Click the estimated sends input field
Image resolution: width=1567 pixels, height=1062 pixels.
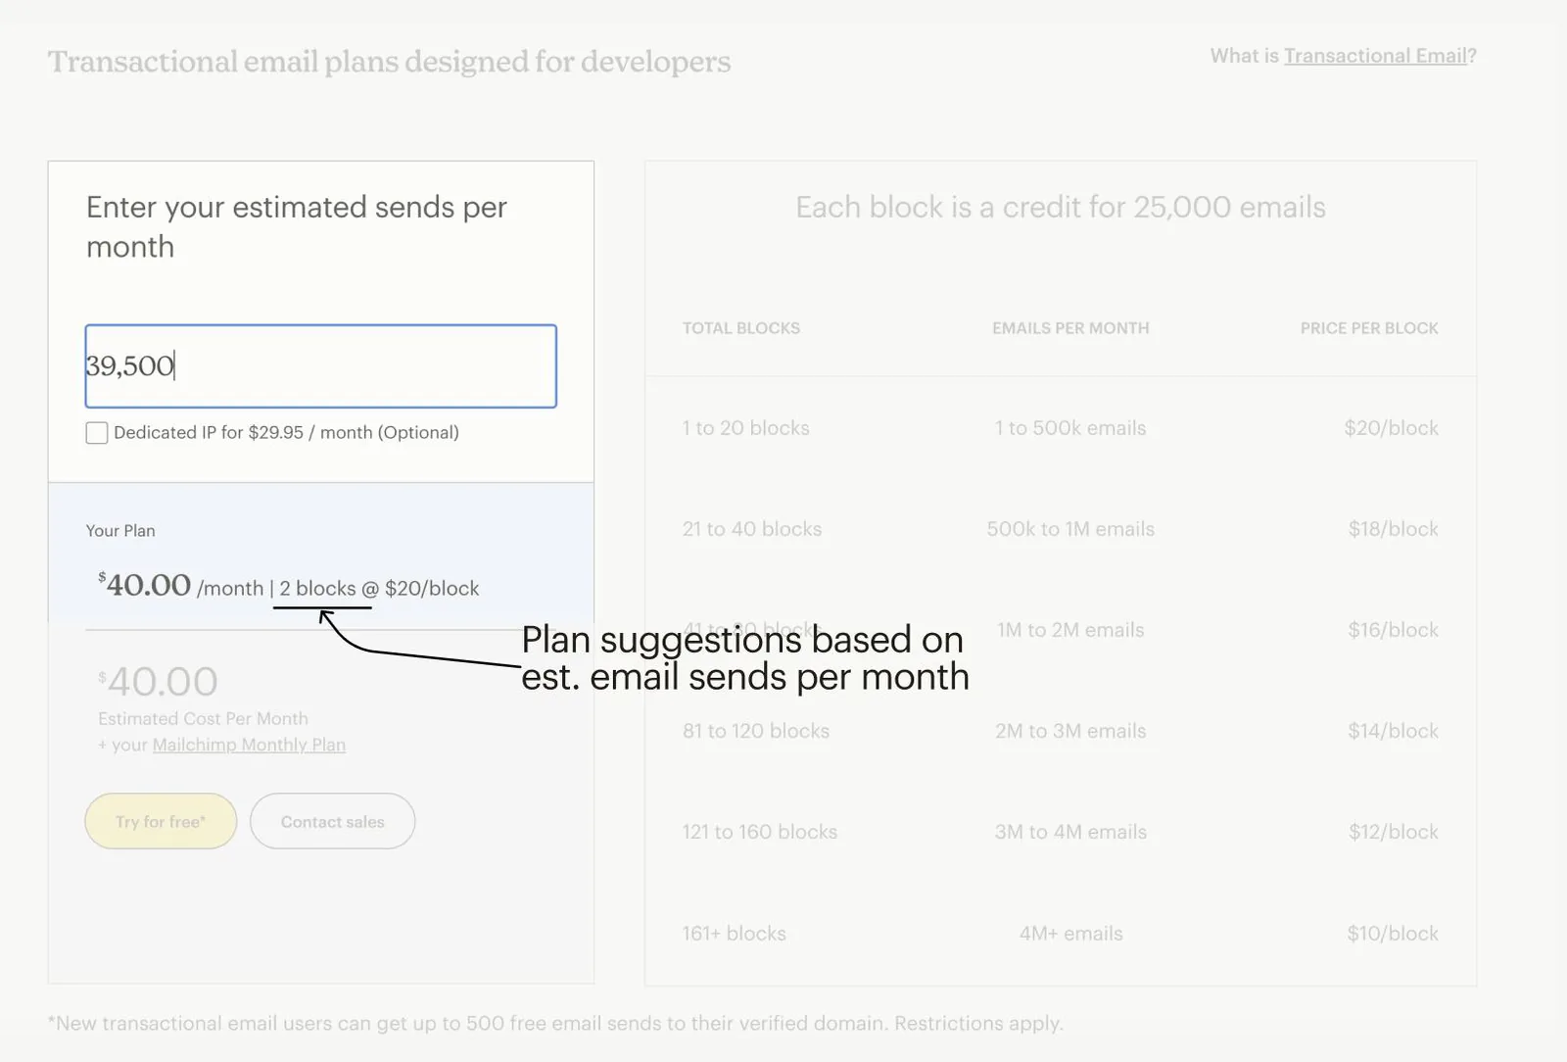320,366
